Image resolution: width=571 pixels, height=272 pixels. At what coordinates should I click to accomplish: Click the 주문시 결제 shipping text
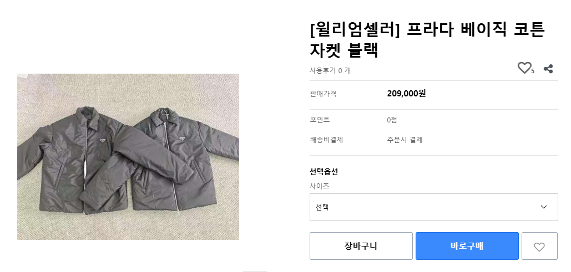pyautogui.click(x=405, y=140)
